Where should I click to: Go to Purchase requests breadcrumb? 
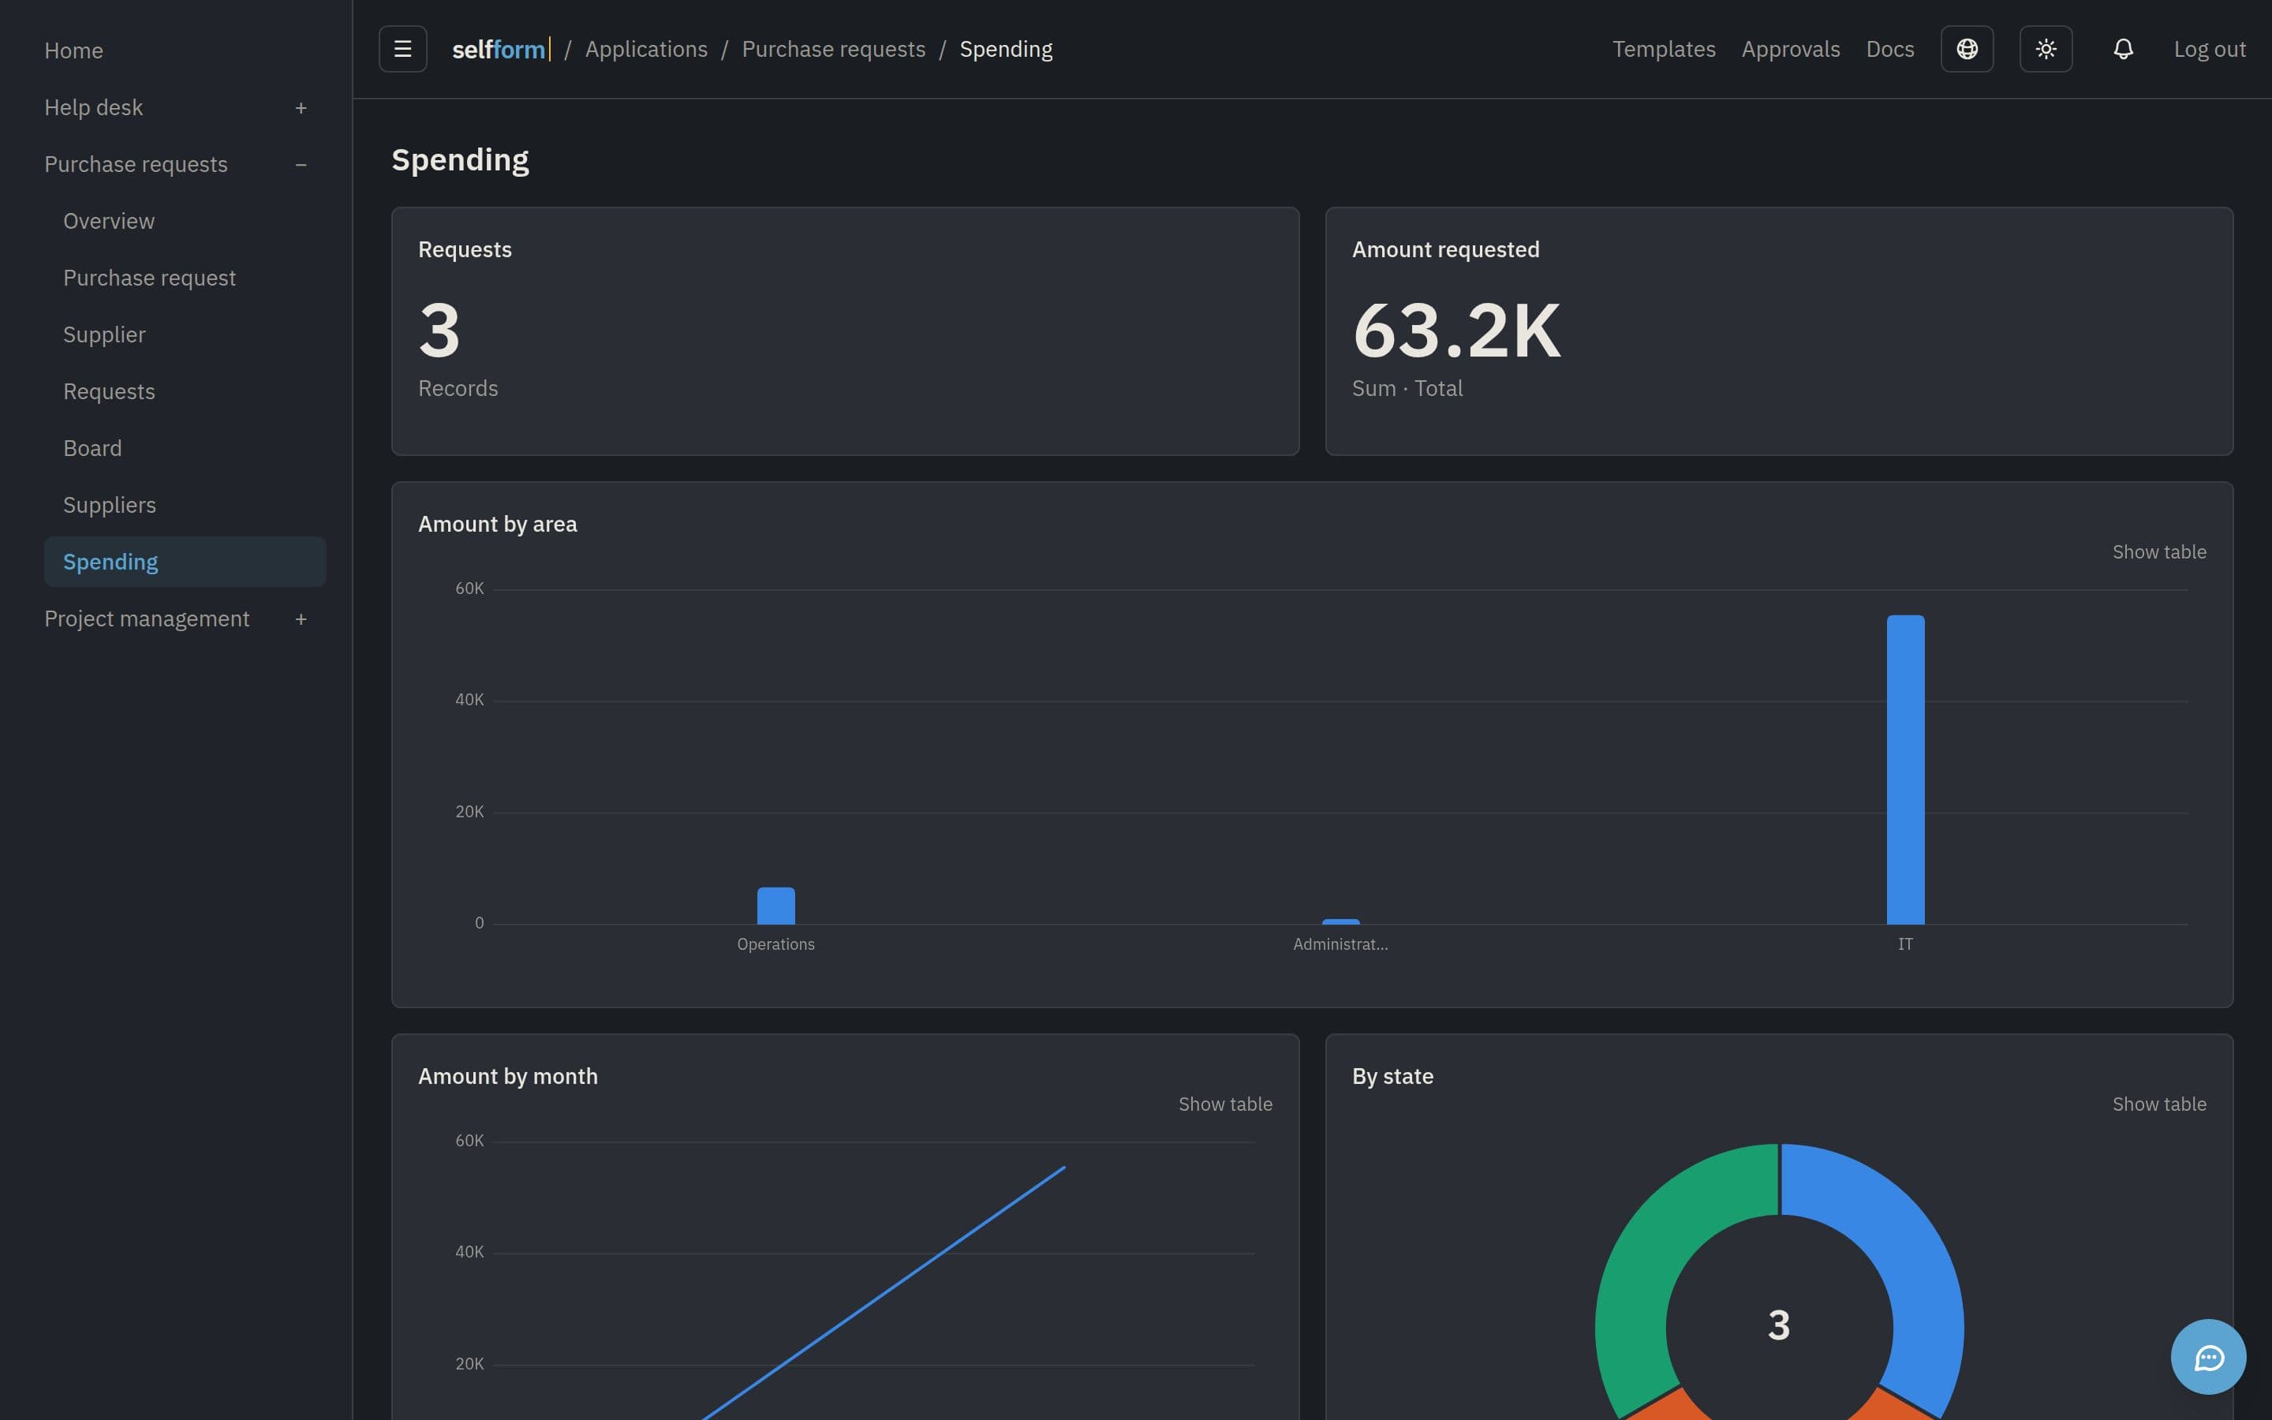click(x=834, y=49)
